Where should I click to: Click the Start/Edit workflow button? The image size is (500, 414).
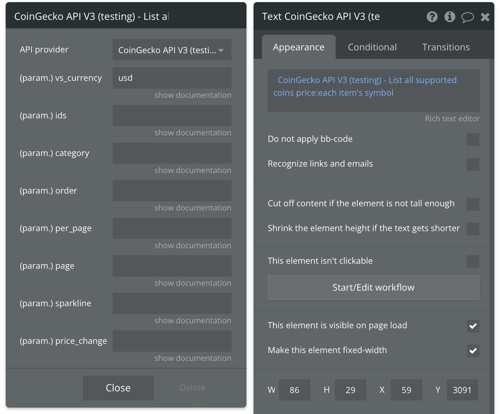coord(374,287)
